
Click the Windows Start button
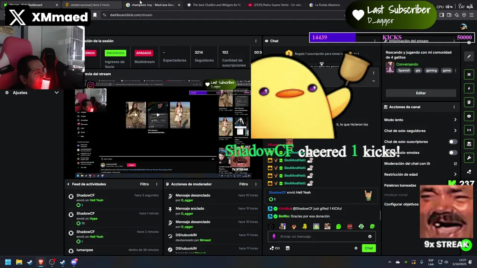click(8, 262)
